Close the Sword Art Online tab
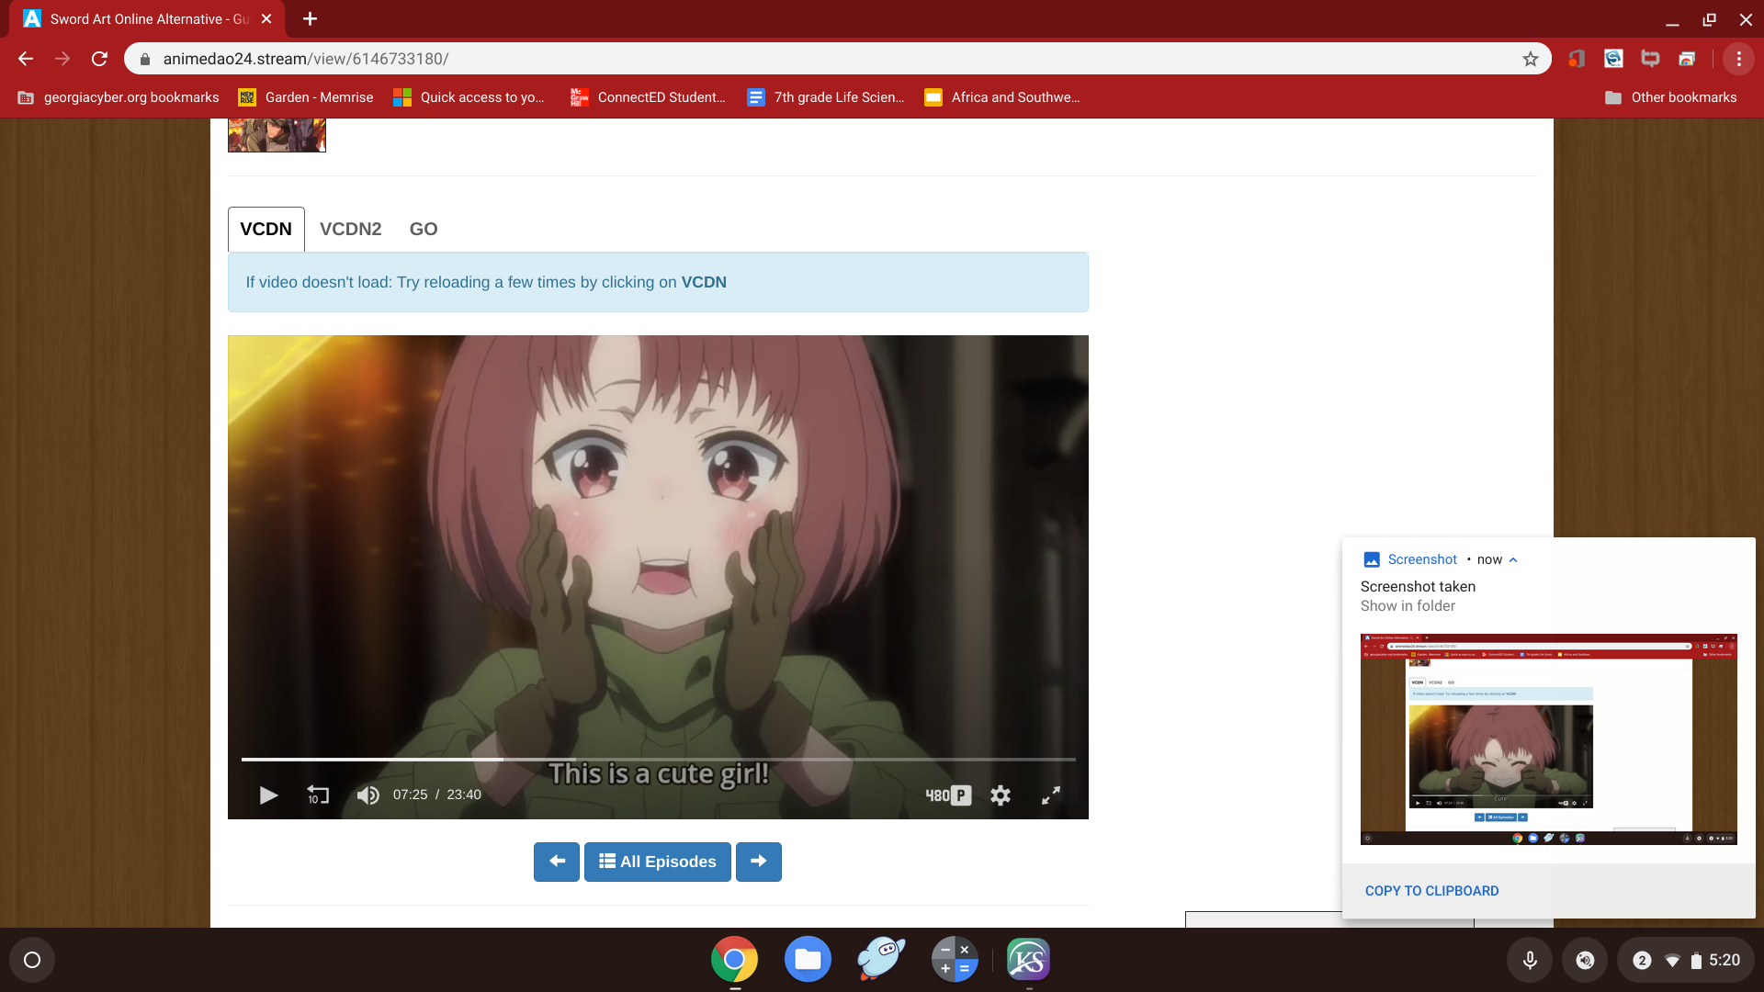This screenshot has width=1764, height=992. pos(266,18)
